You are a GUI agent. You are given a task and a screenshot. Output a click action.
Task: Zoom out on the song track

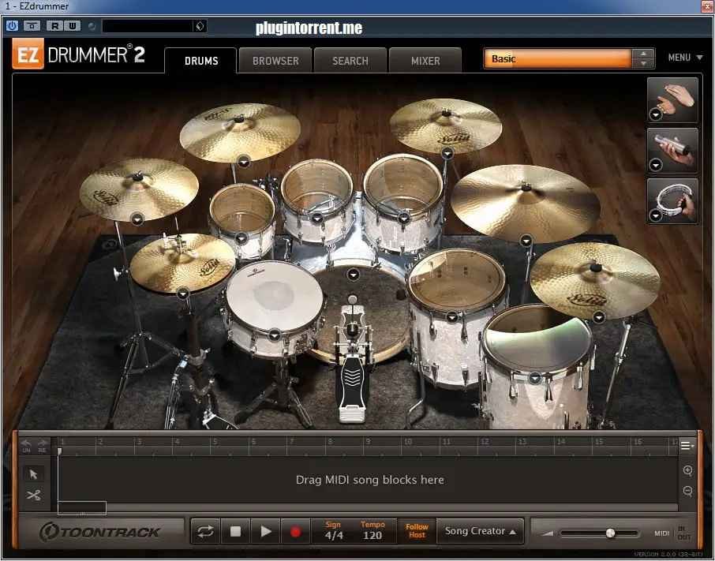click(x=688, y=492)
